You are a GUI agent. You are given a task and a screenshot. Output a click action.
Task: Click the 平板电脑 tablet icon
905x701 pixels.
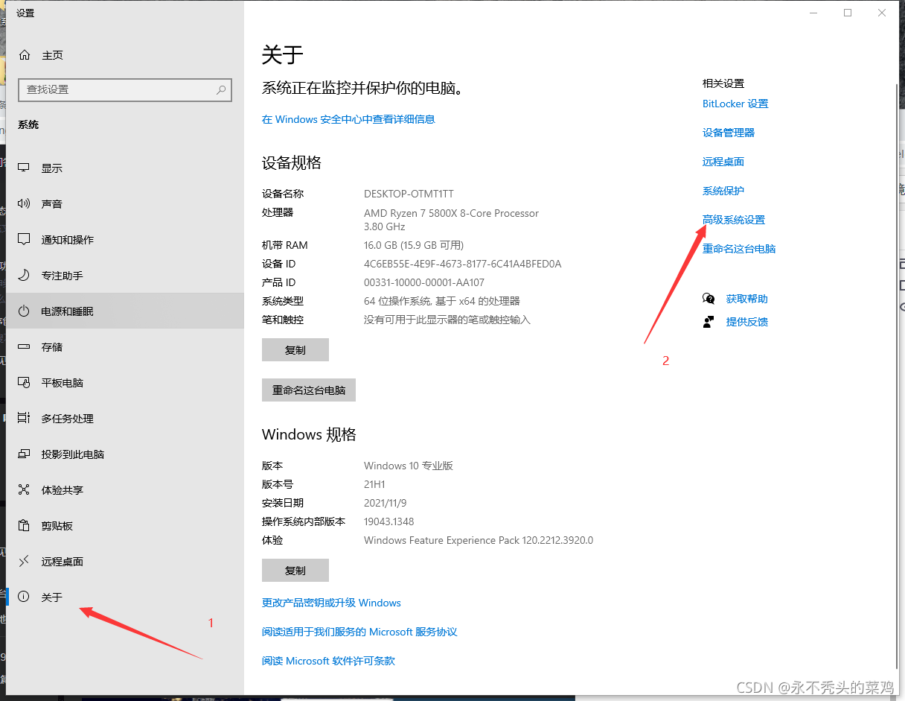tap(25, 383)
